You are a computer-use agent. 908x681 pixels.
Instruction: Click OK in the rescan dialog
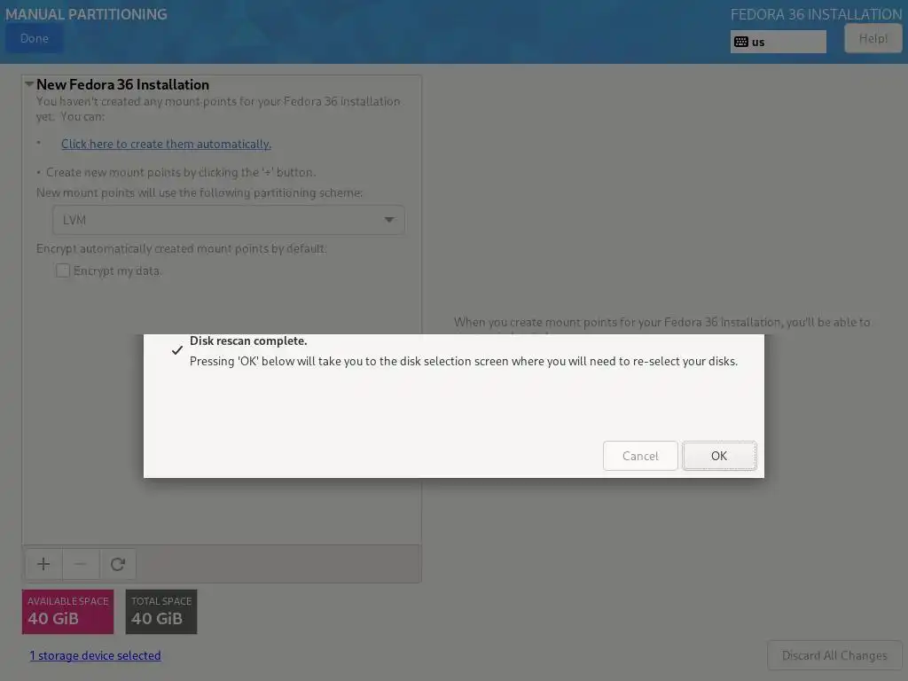pyautogui.click(x=719, y=456)
